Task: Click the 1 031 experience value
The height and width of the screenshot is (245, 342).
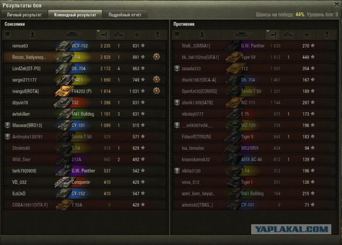Action: click(134, 91)
